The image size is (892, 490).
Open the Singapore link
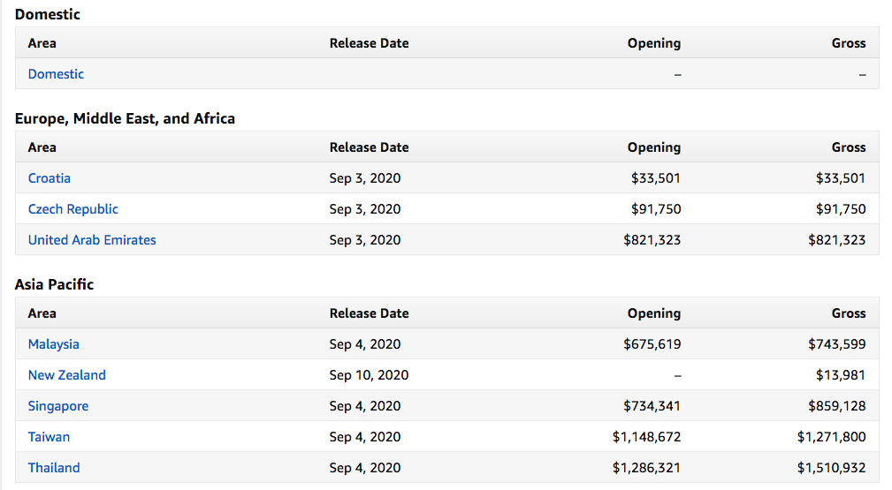[58, 406]
